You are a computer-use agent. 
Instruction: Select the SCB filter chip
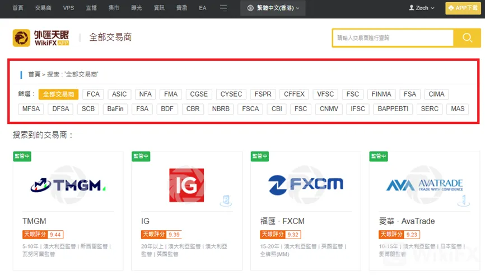point(88,109)
